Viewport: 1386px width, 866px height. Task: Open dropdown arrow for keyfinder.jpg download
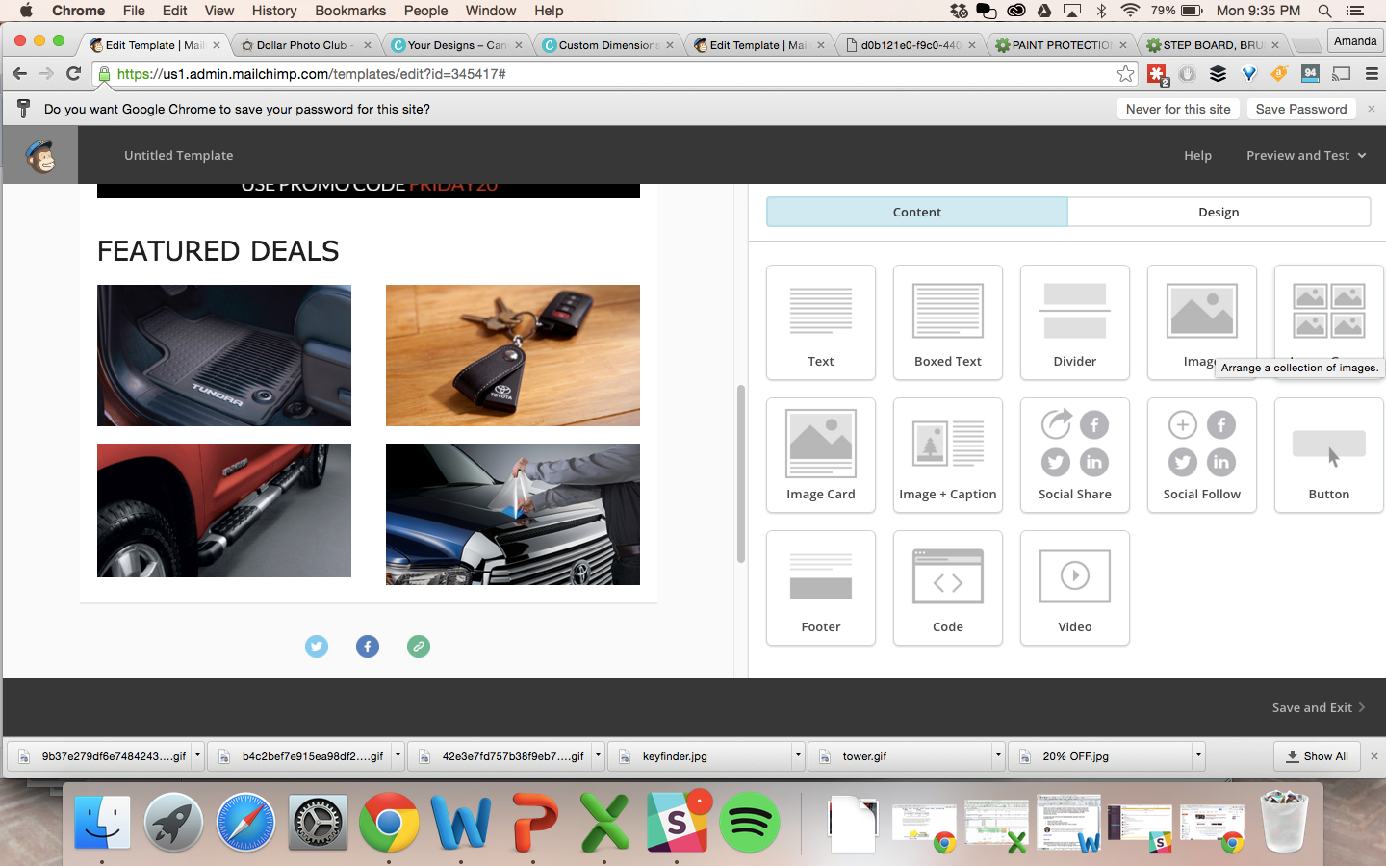point(798,755)
